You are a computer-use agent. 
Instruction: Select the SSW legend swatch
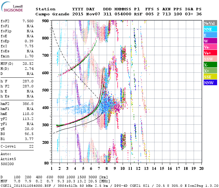pos(210,59)
